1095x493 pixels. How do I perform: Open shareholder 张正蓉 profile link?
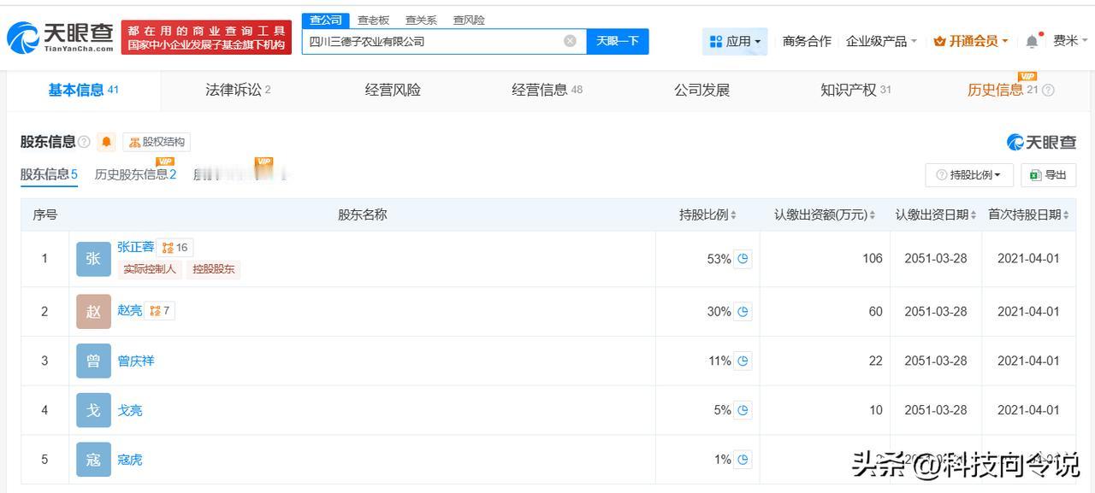pos(136,247)
